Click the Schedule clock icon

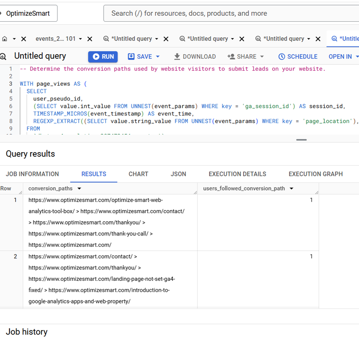tap(282, 56)
